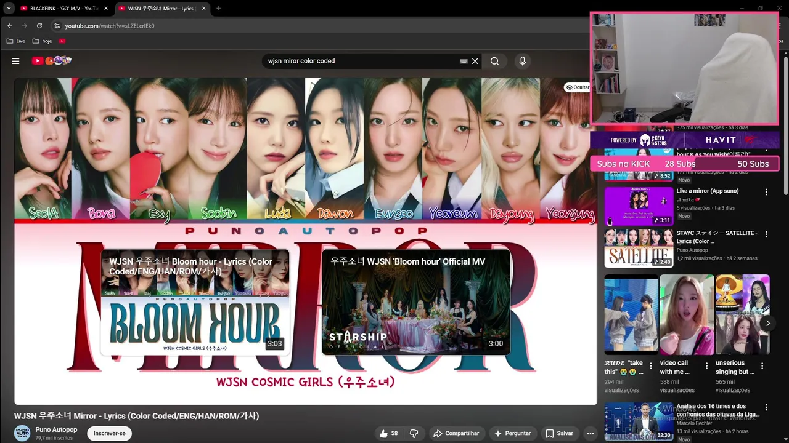Image resolution: width=789 pixels, height=443 pixels.
Task: Open the Live bookmarks folder
Action: click(16, 41)
